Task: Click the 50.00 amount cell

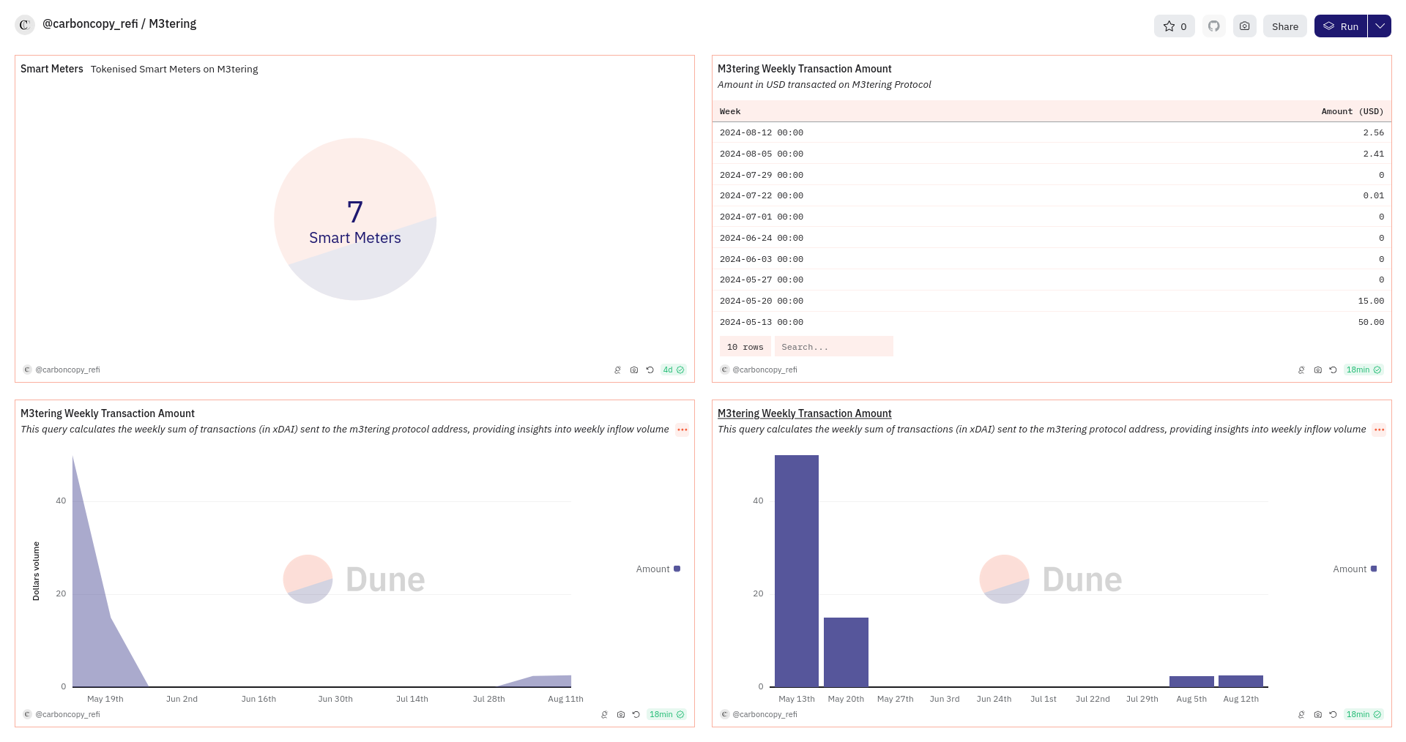Action: pos(1371,323)
